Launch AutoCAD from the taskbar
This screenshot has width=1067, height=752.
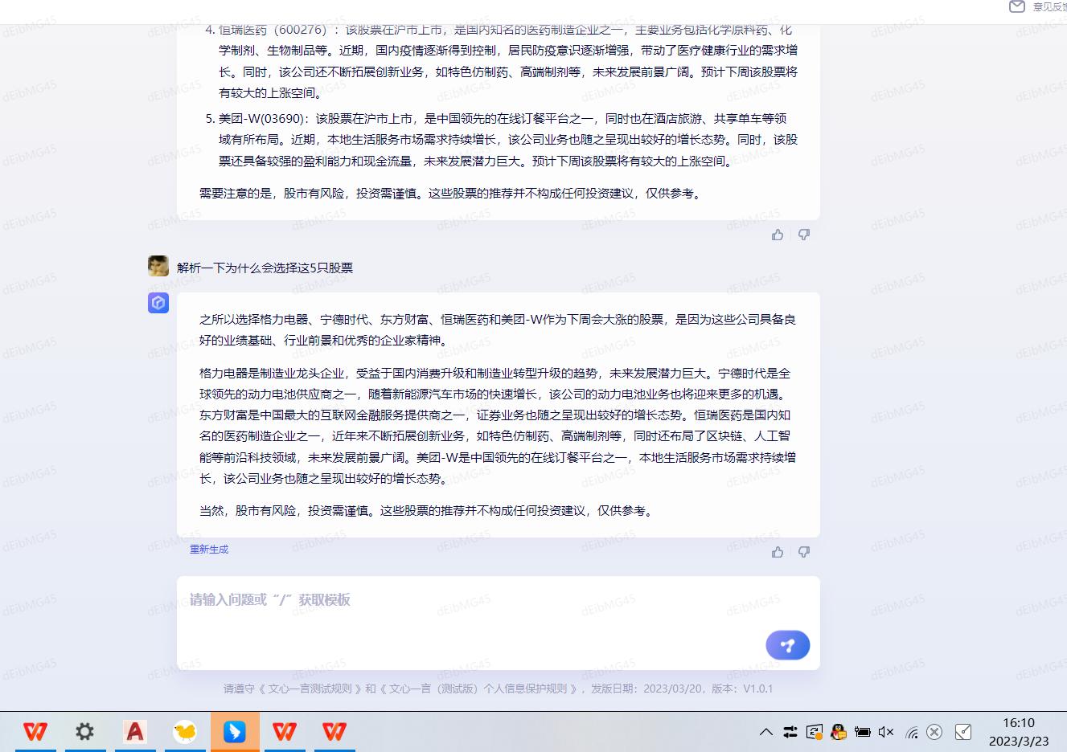click(134, 732)
